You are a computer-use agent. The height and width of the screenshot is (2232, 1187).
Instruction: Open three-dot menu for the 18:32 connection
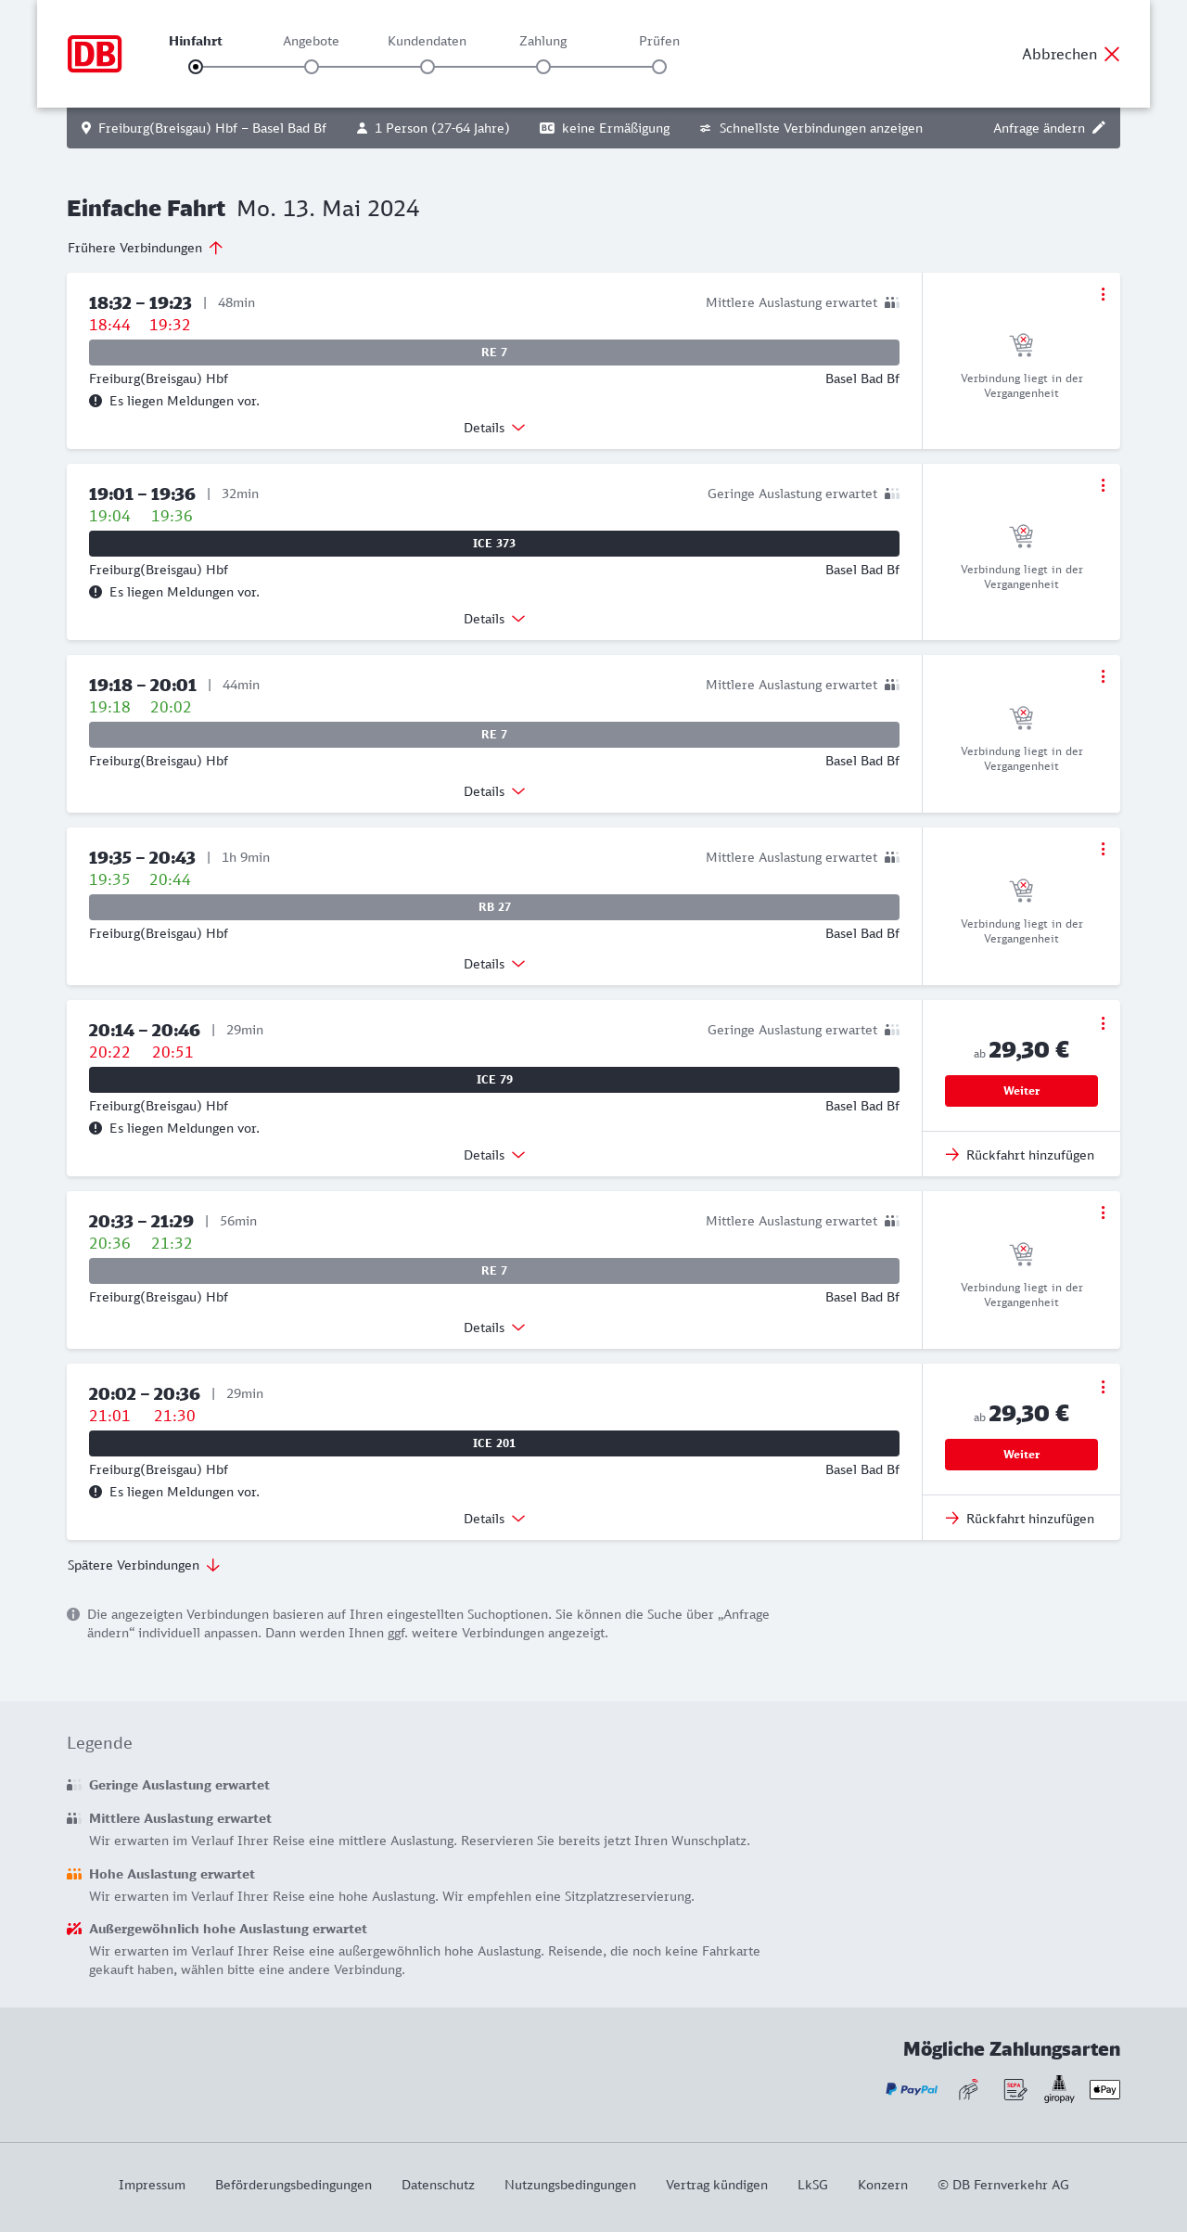[x=1103, y=294]
